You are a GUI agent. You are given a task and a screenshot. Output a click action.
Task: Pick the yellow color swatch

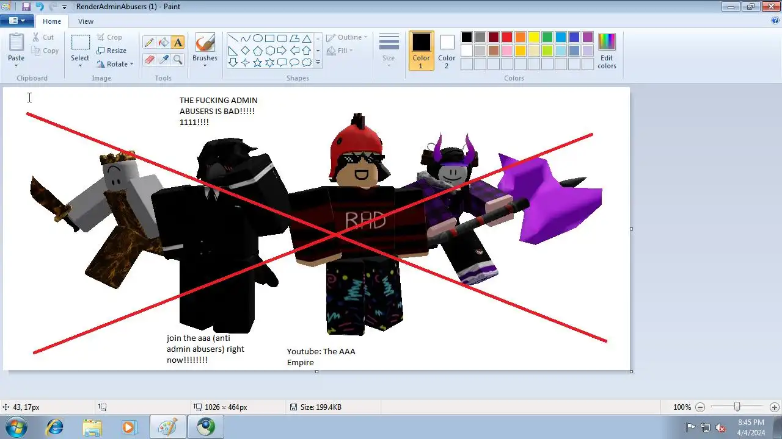pyautogui.click(x=534, y=38)
